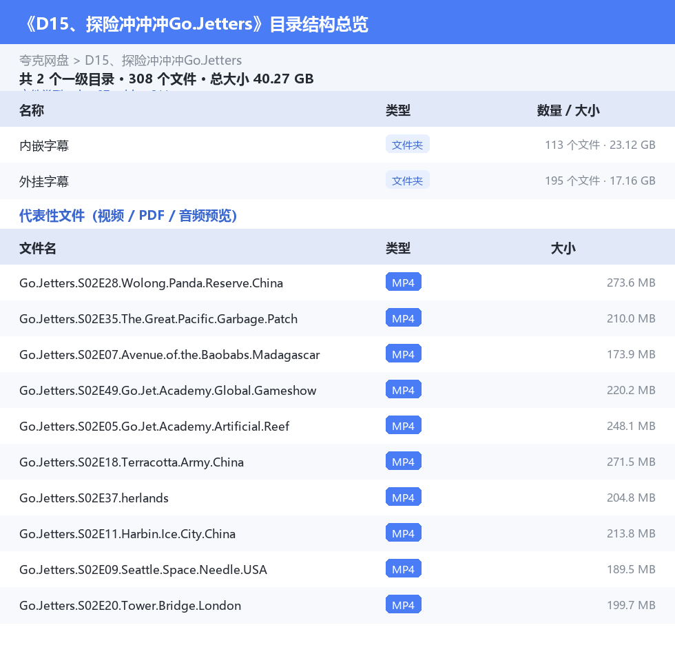
Task: Open Go.Jetters.S02E35.The.Great.Pacific.Garbage.Patch file
Action: tap(158, 318)
